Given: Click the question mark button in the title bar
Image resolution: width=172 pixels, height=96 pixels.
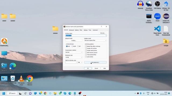Looking at the screenshot, I should click(x=101, y=27).
